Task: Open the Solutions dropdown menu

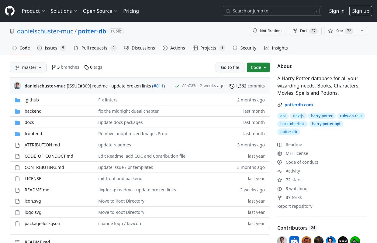Action: [64, 11]
